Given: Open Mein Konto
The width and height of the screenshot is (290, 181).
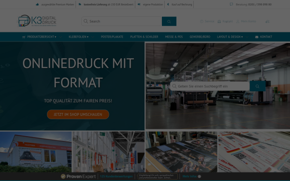Looking at the screenshot, I should coord(248,21).
